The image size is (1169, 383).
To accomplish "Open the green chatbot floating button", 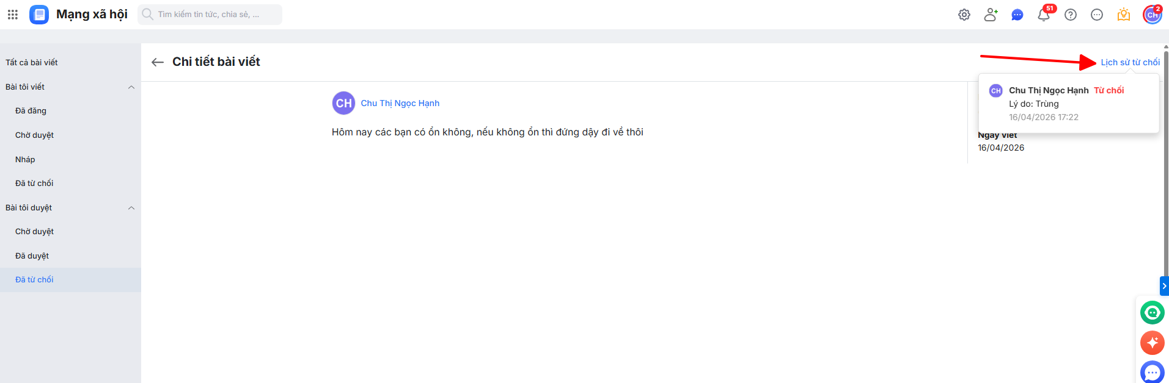I will pos(1153,313).
